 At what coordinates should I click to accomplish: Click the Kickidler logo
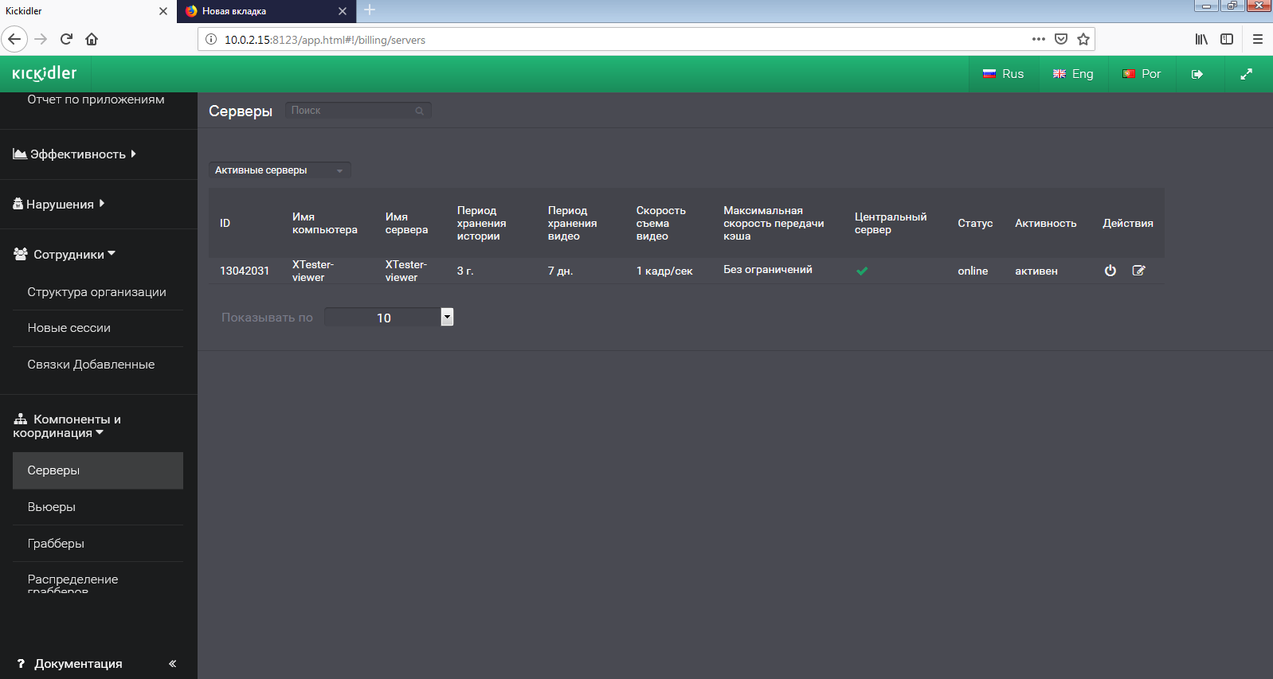coord(45,73)
